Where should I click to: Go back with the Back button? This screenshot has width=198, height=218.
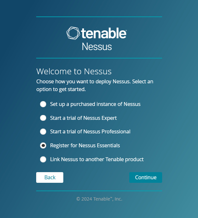(50, 177)
